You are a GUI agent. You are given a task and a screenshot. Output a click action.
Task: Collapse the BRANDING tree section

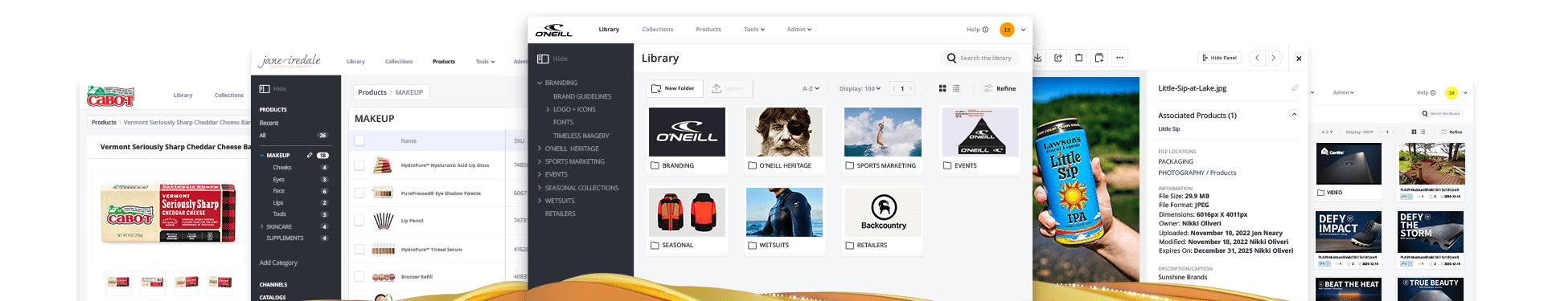point(540,83)
